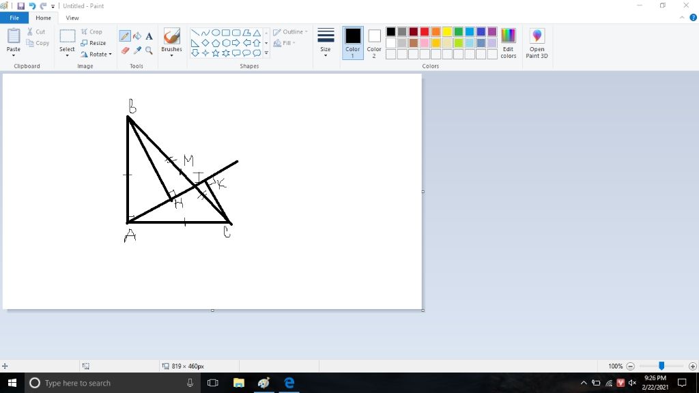Click the Brushes tool icon
Viewport: 699px width, 393px height.
coord(171,37)
